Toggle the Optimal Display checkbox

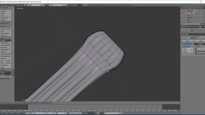point(196,51)
